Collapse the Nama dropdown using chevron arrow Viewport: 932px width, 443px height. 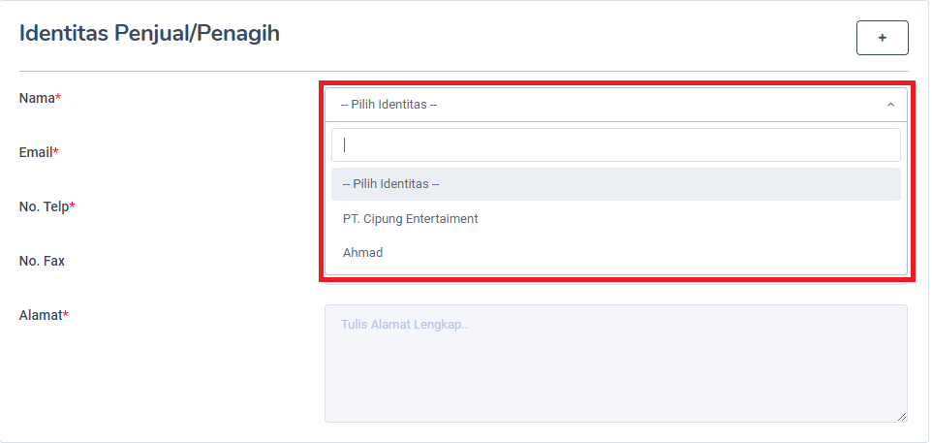click(x=890, y=105)
